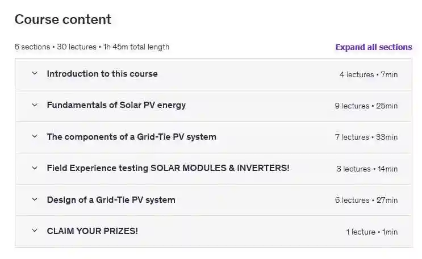
Task: Expand the Introduction to this course section
Action: pyautogui.click(x=102, y=74)
